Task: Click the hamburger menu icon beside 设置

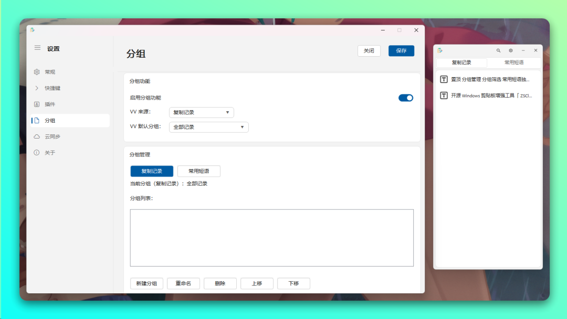Action: (37, 48)
